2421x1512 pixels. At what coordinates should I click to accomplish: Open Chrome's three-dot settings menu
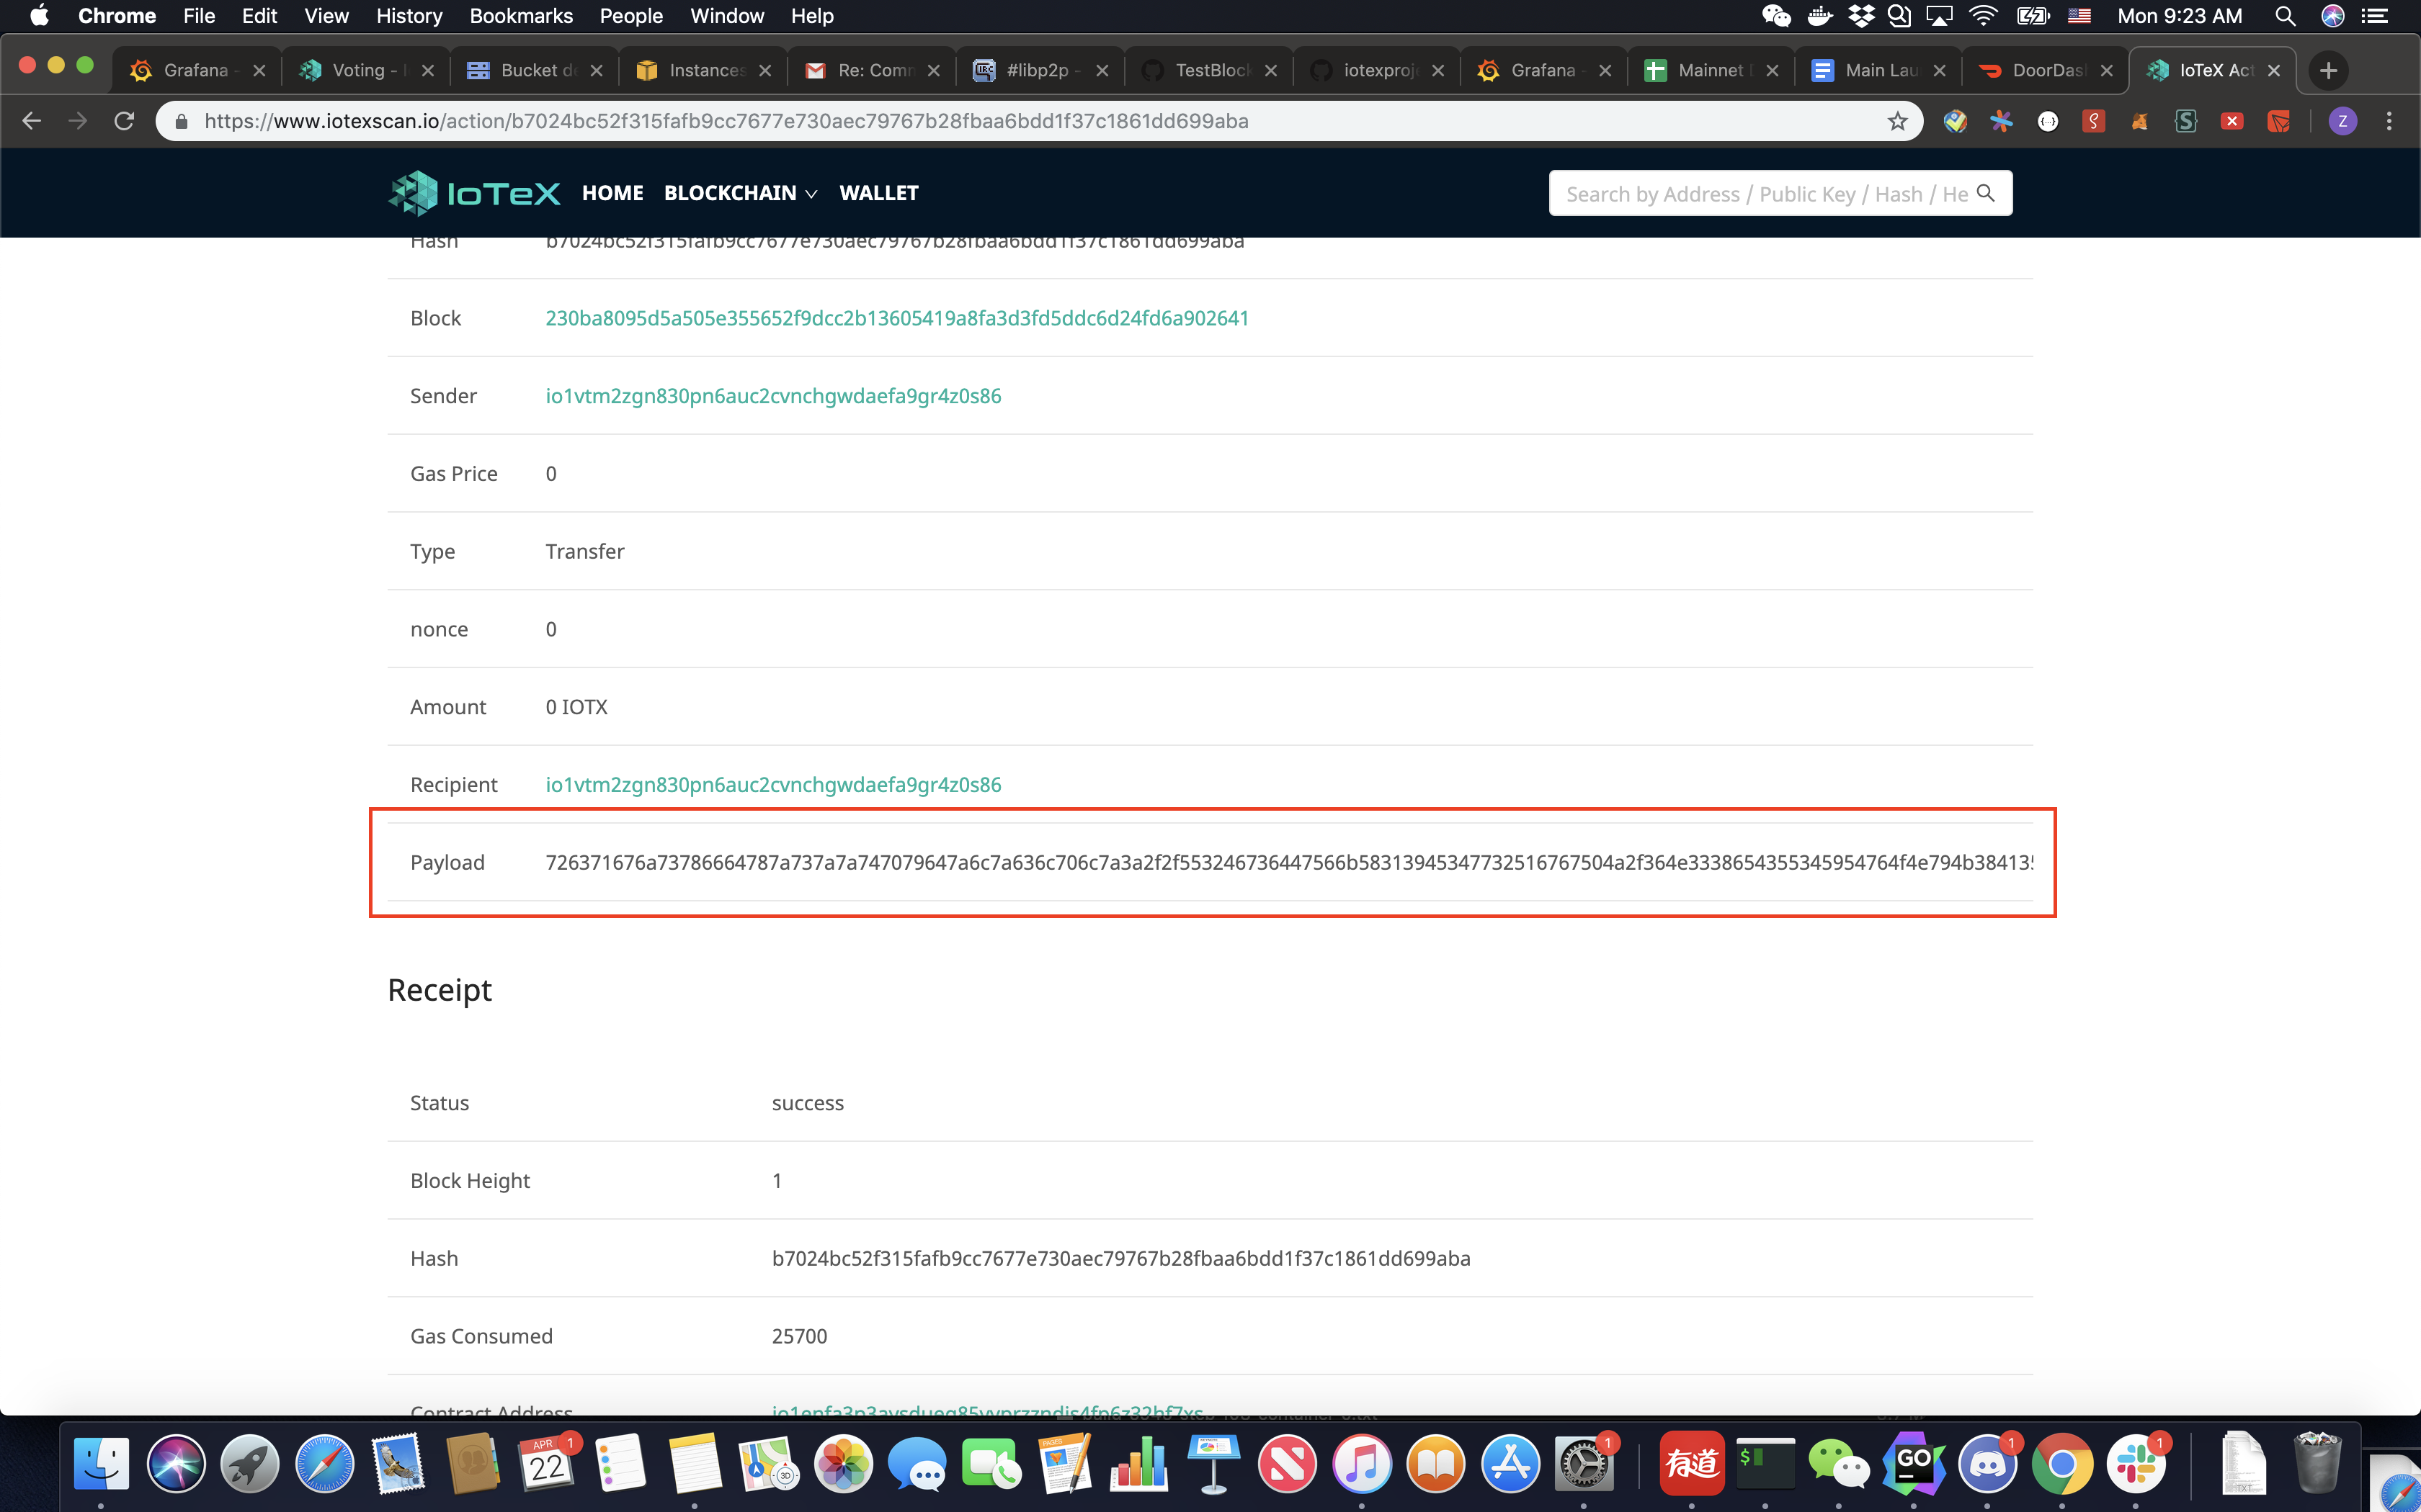point(2390,120)
